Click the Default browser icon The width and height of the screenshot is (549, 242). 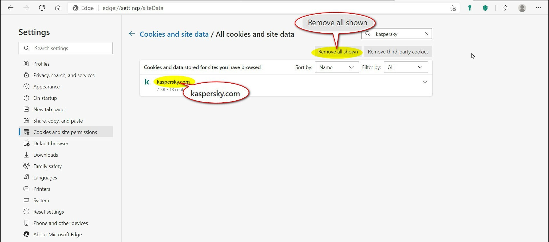coord(27,143)
